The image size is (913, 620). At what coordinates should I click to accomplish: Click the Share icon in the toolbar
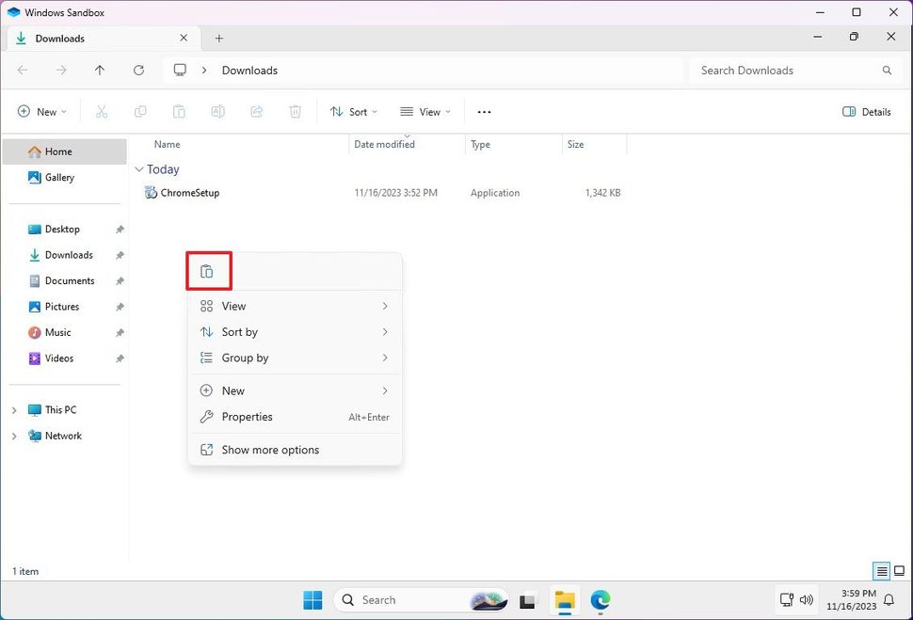tap(257, 112)
